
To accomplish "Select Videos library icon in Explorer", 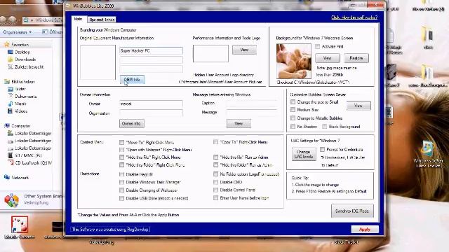I will click(x=11, y=111).
